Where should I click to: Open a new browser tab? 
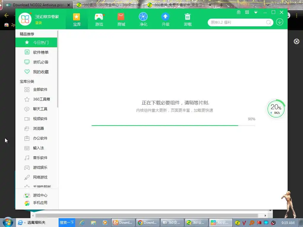click(221, 5)
